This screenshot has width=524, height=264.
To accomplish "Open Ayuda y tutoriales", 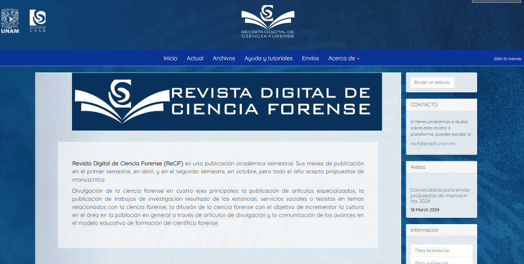I will pos(269,58).
